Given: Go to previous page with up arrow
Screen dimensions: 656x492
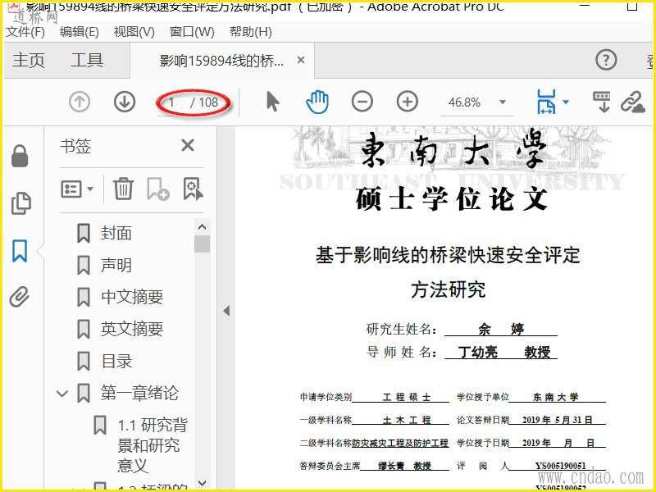Looking at the screenshot, I should pos(80,102).
